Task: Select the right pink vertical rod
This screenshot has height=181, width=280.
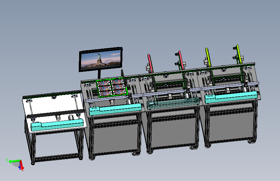Action: click(x=181, y=60)
